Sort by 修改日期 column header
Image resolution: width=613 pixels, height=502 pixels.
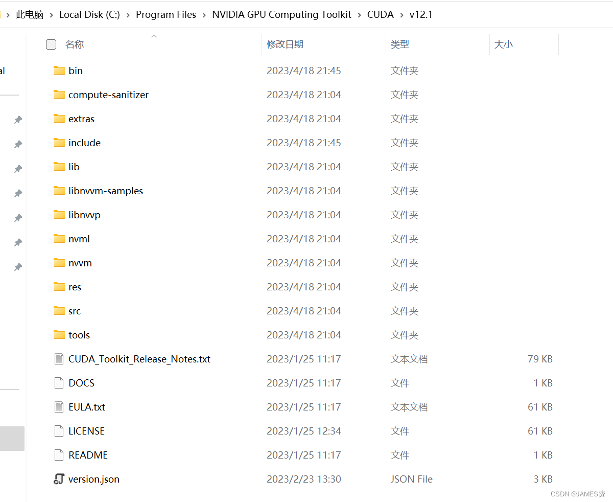point(285,44)
